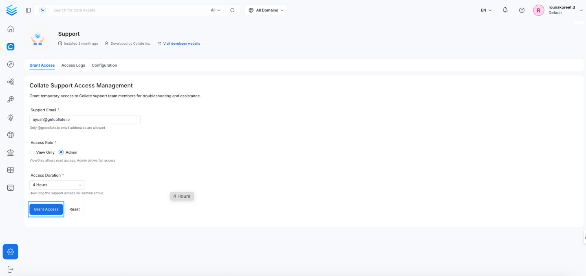Click the Collate logo in top-left corner
586x276 pixels.
(11, 10)
